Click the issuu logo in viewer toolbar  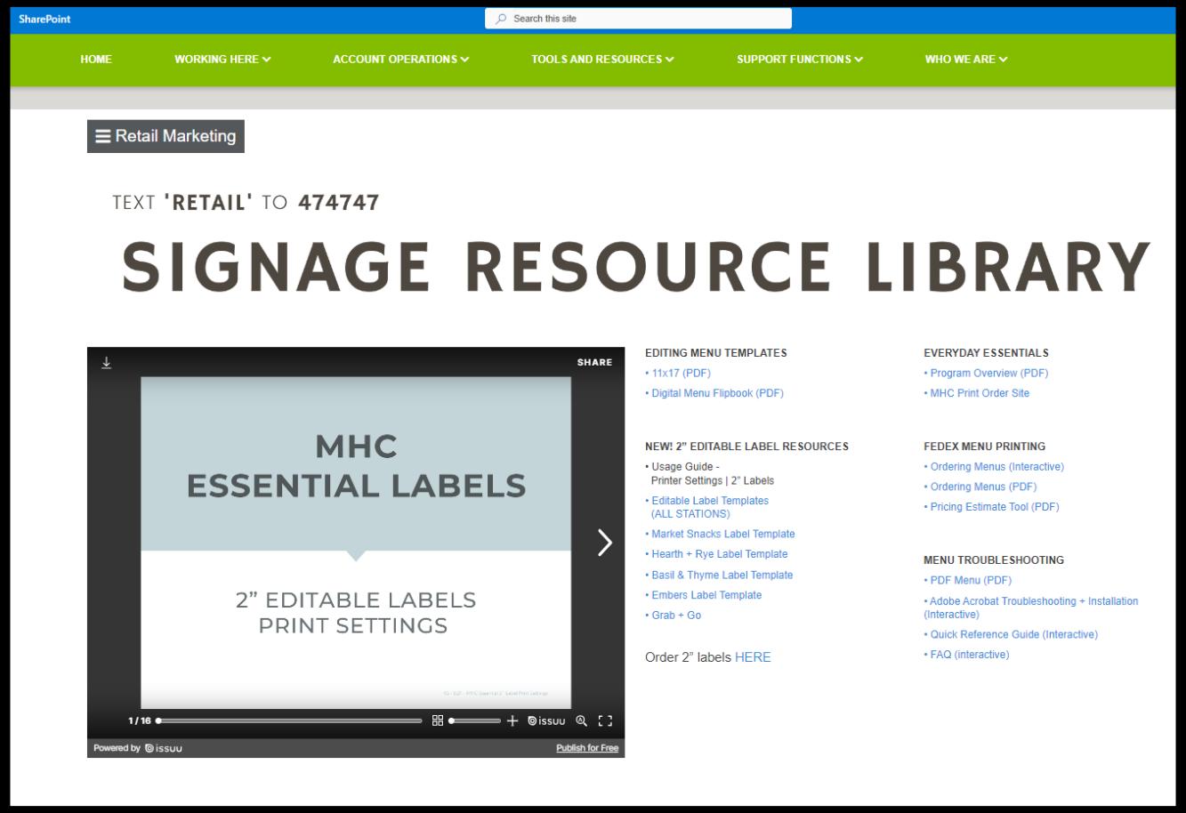pyautogui.click(x=546, y=720)
